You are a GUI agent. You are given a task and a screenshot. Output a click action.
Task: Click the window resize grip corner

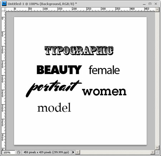coord(157,152)
